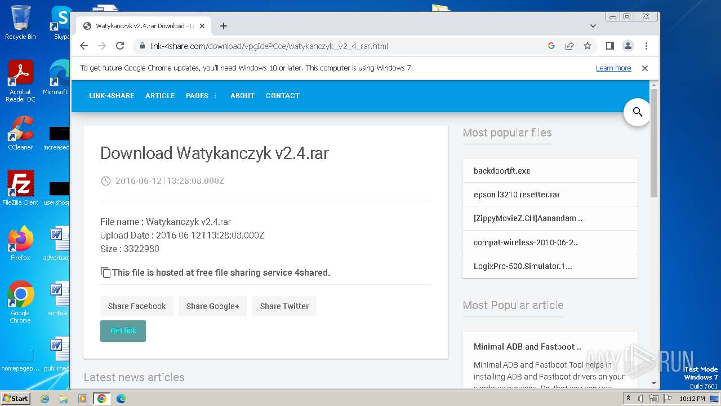Viewport: 721px width, 406px height.
Task: Open the Chrome profile avatar
Action: coord(627,46)
